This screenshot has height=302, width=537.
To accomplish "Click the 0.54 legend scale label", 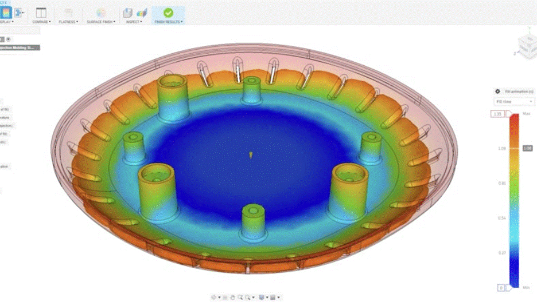I will (502, 218).
